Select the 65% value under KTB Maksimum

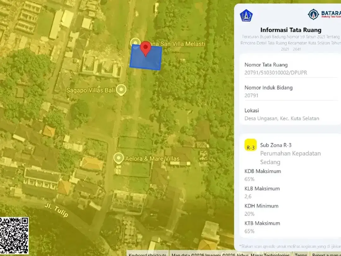click(249, 231)
